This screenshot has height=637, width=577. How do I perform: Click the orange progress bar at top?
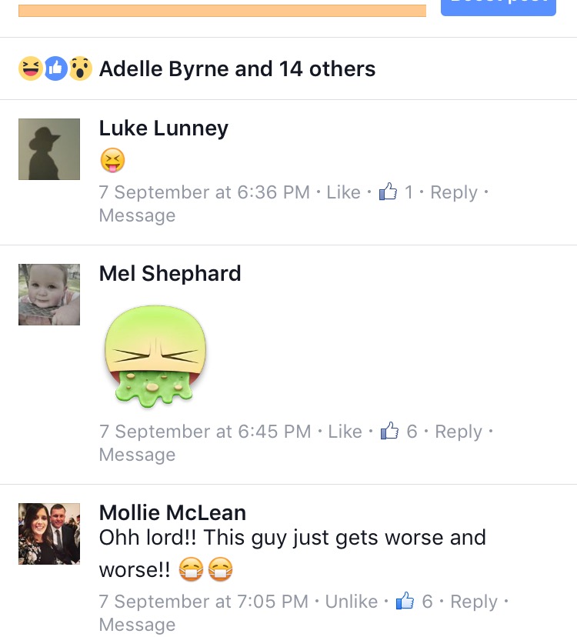tap(222, 11)
